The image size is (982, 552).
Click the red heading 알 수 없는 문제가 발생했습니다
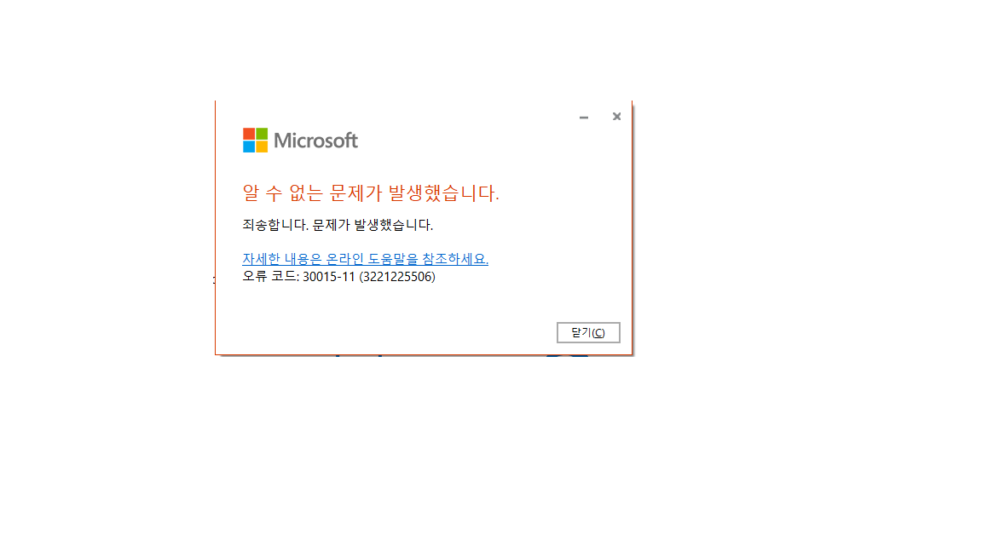pyautogui.click(x=371, y=193)
